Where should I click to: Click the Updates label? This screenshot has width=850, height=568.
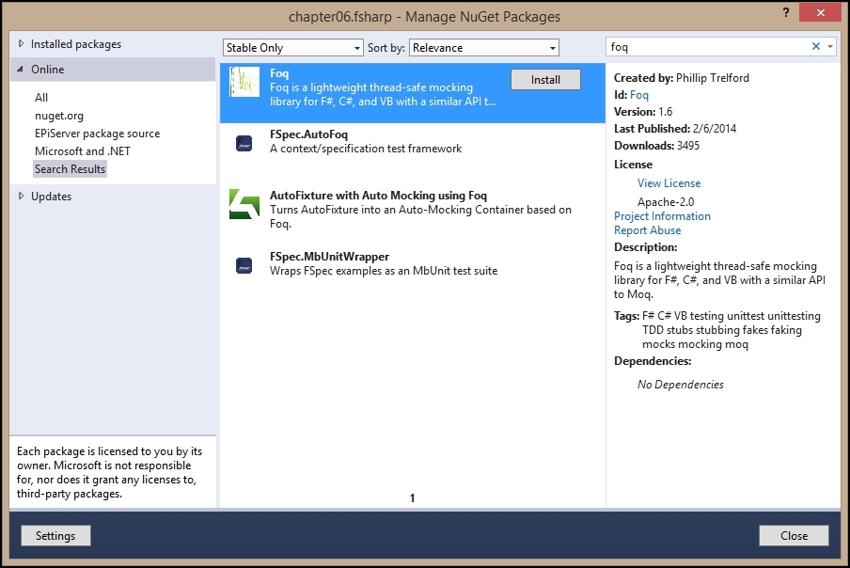click(51, 197)
